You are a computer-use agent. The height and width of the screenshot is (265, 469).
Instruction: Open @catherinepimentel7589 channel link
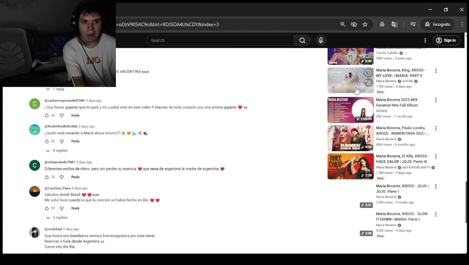(64, 100)
